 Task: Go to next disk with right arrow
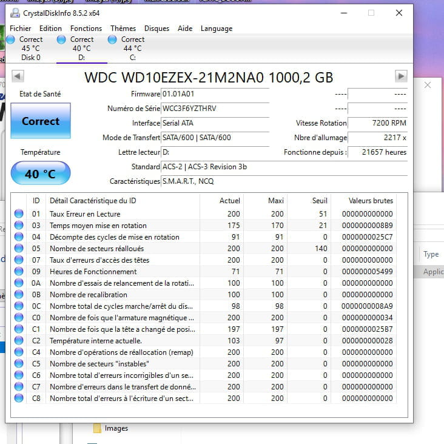pyautogui.click(x=401, y=76)
